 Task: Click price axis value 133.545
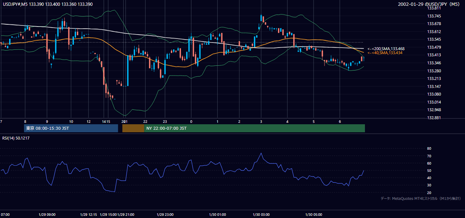click(x=434, y=39)
